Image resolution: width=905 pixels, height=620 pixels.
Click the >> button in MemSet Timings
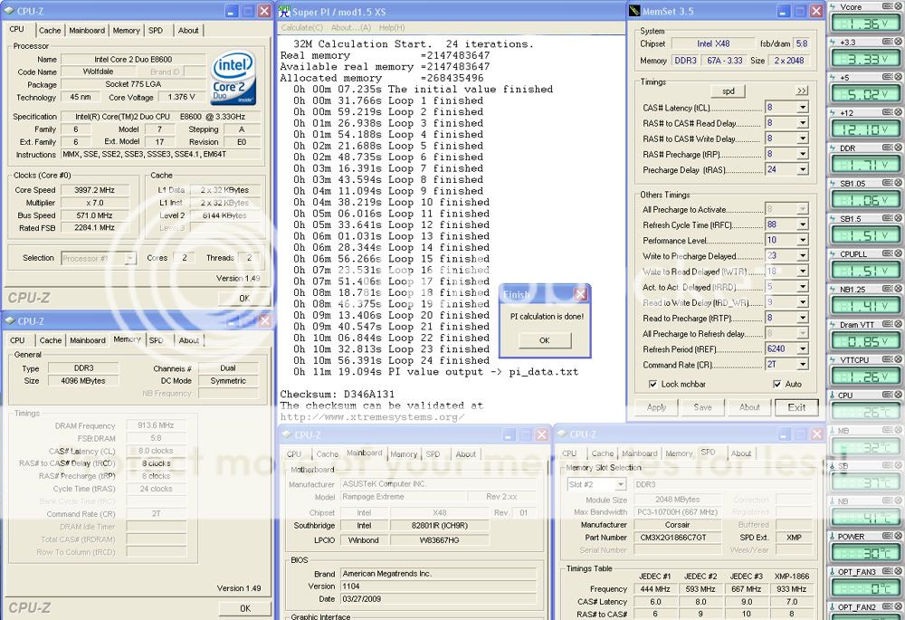coord(802,91)
